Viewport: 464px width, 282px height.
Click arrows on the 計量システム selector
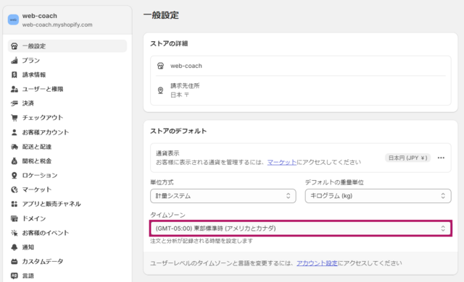(288, 196)
